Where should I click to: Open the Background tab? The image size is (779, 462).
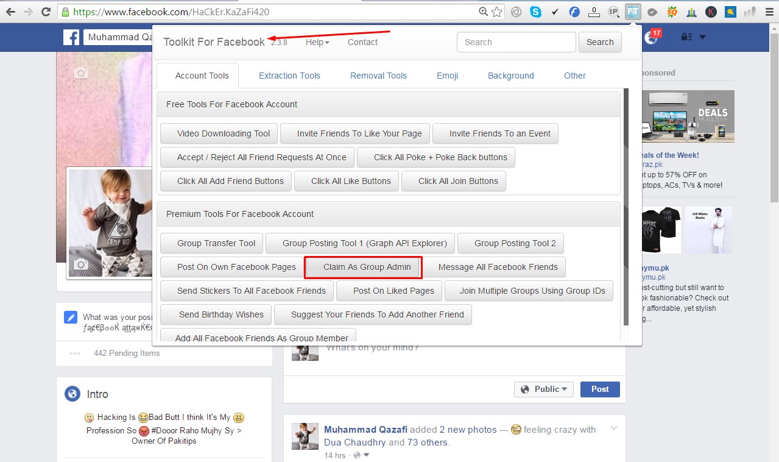coord(511,76)
